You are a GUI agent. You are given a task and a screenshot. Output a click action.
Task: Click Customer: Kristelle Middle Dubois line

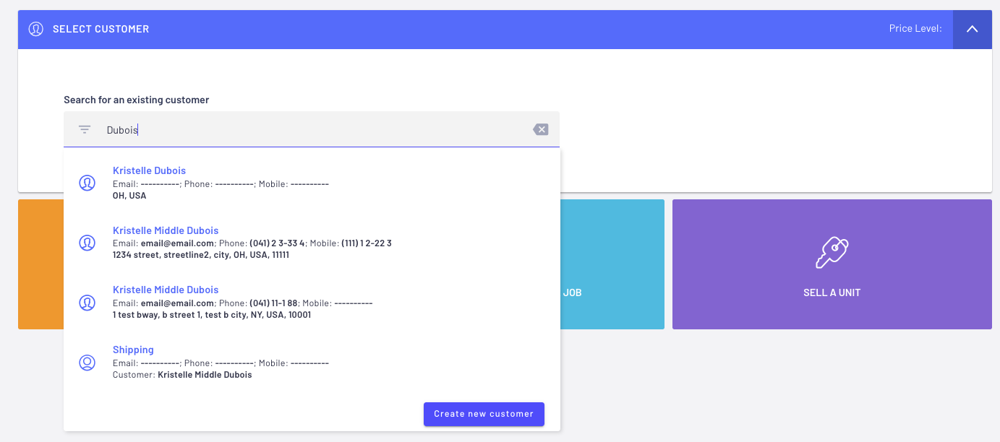[182, 375]
